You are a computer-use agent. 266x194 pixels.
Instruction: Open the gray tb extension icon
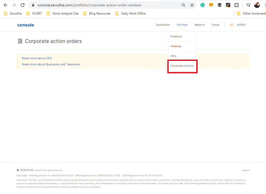[x=237, y=5]
